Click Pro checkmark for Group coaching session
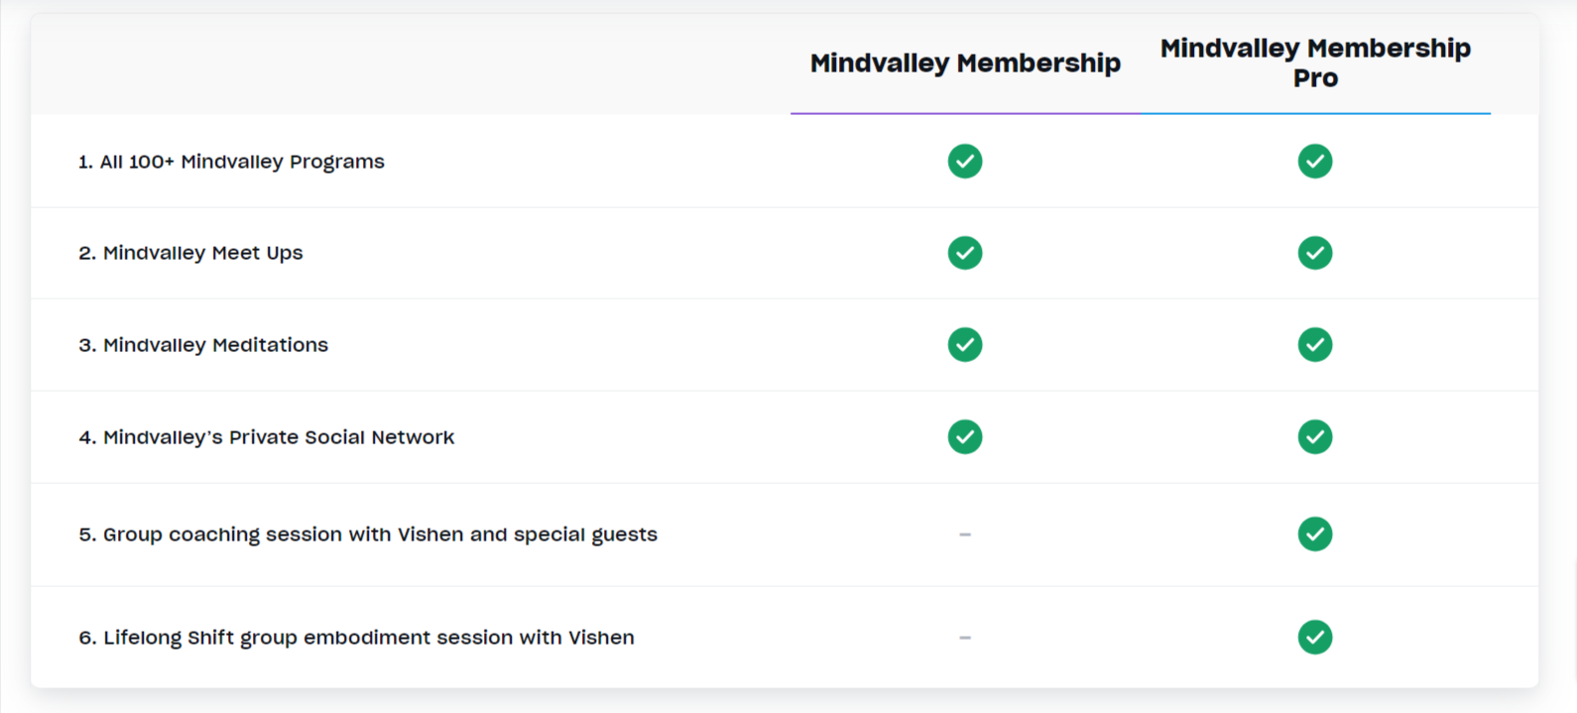Image resolution: width=1577 pixels, height=713 pixels. tap(1314, 534)
